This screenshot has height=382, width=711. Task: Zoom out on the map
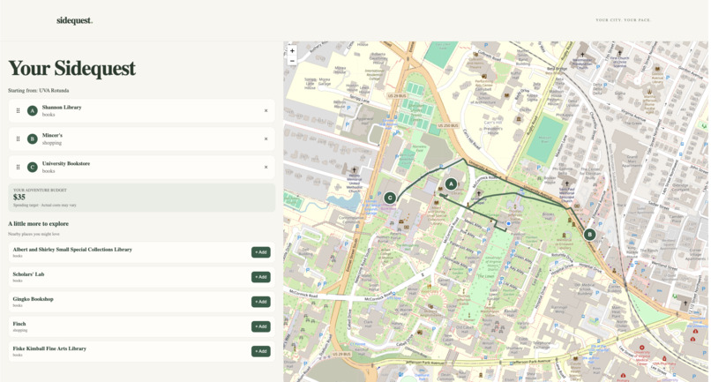(x=292, y=61)
